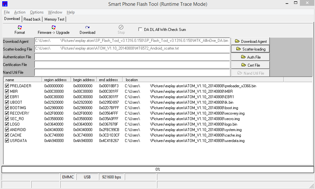Switch to the Read back tab
Viewport: 315px width, 189px height.
pos(32,19)
